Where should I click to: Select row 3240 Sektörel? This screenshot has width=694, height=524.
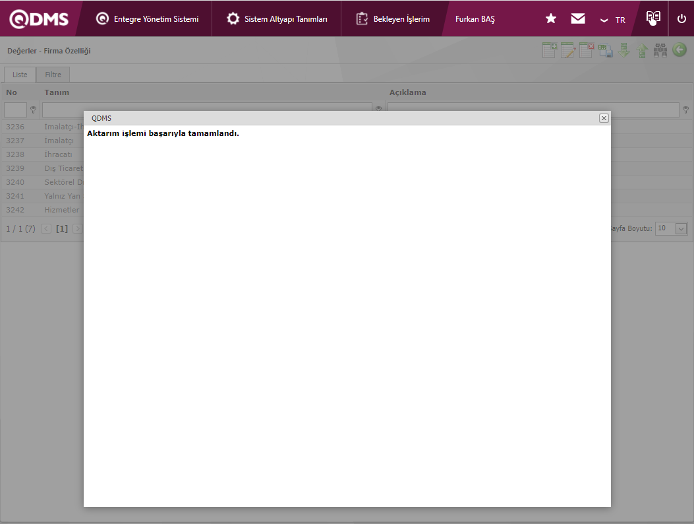[42, 181]
